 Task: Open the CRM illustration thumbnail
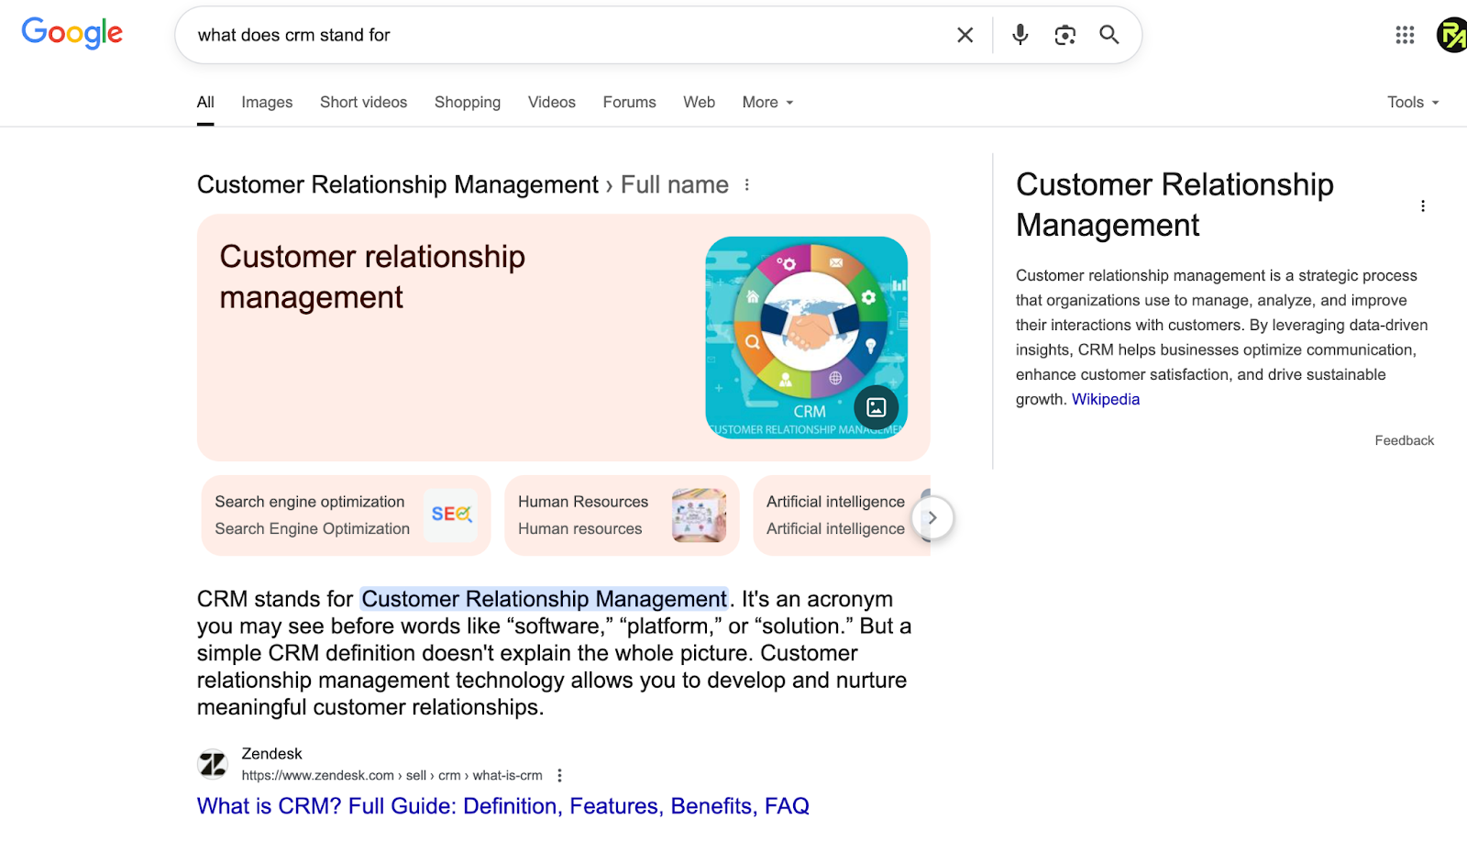coord(806,338)
